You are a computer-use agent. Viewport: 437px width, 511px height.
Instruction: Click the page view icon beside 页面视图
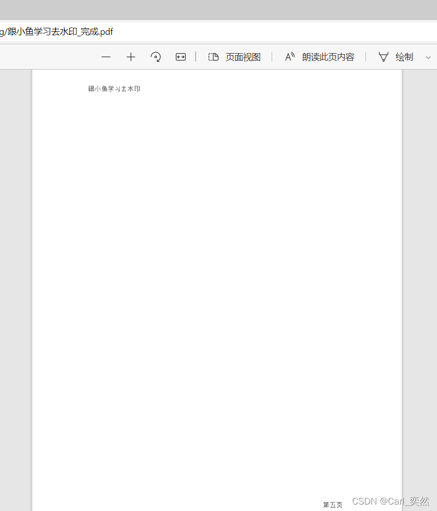tap(213, 57)
